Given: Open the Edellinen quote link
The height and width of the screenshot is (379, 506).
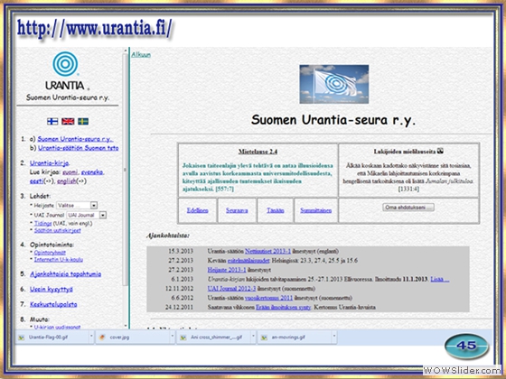Looking at the screenshot, I should (x=198, y=210).
